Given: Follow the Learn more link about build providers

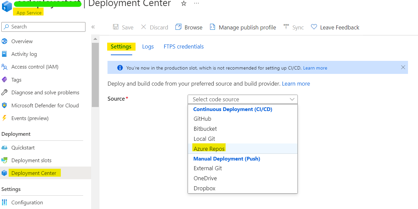Looking at the screenshot, I should 296,84.
